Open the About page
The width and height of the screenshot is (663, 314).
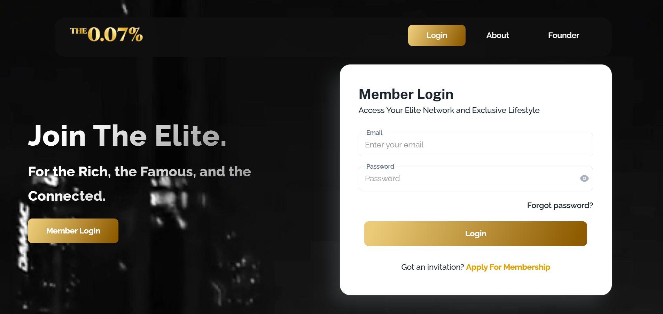tap(497, 35)
